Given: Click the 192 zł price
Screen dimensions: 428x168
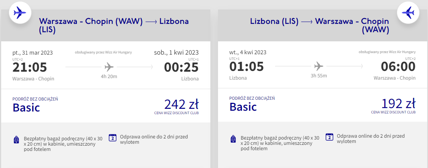Looking at the screenshot, I should (398, 104).
